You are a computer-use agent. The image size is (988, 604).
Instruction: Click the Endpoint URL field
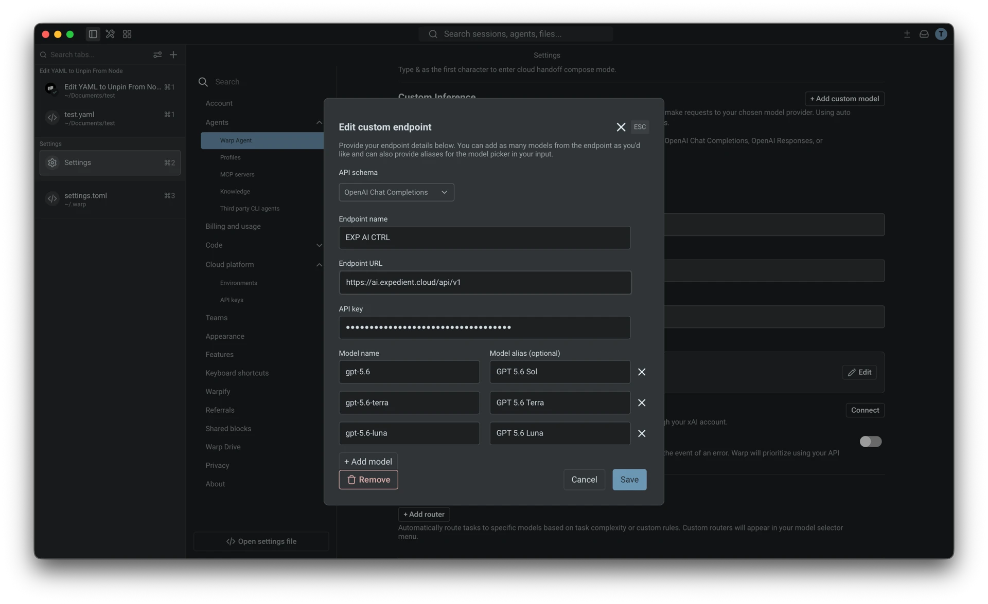[485, 282]
